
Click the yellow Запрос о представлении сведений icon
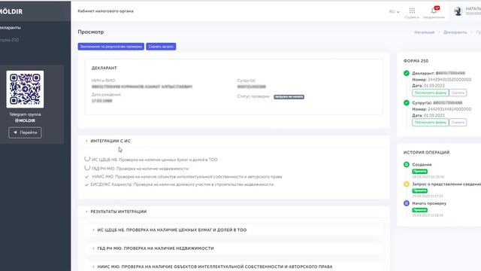(x=407, y=184)
